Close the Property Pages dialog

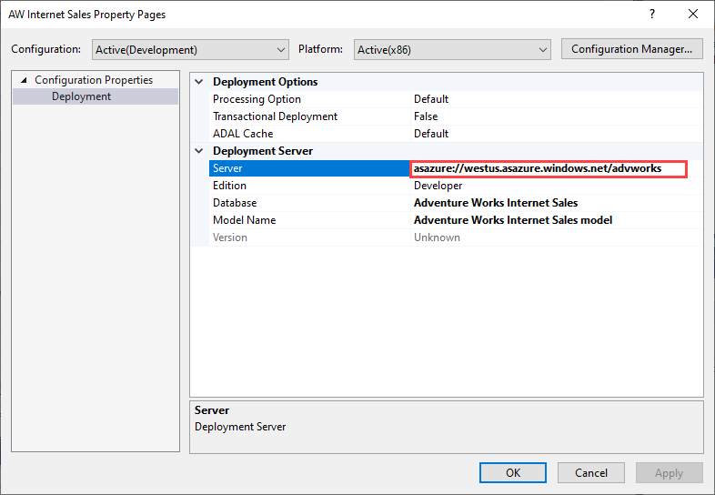coord(693,15)
